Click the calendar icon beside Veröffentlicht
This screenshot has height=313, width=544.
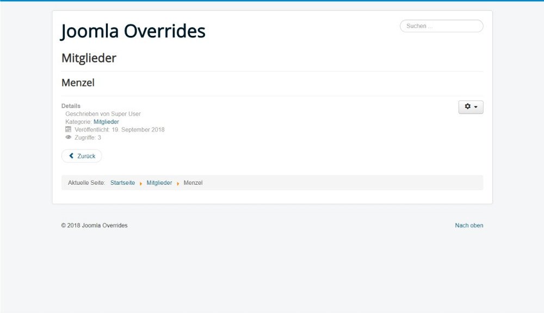[69, 129]
